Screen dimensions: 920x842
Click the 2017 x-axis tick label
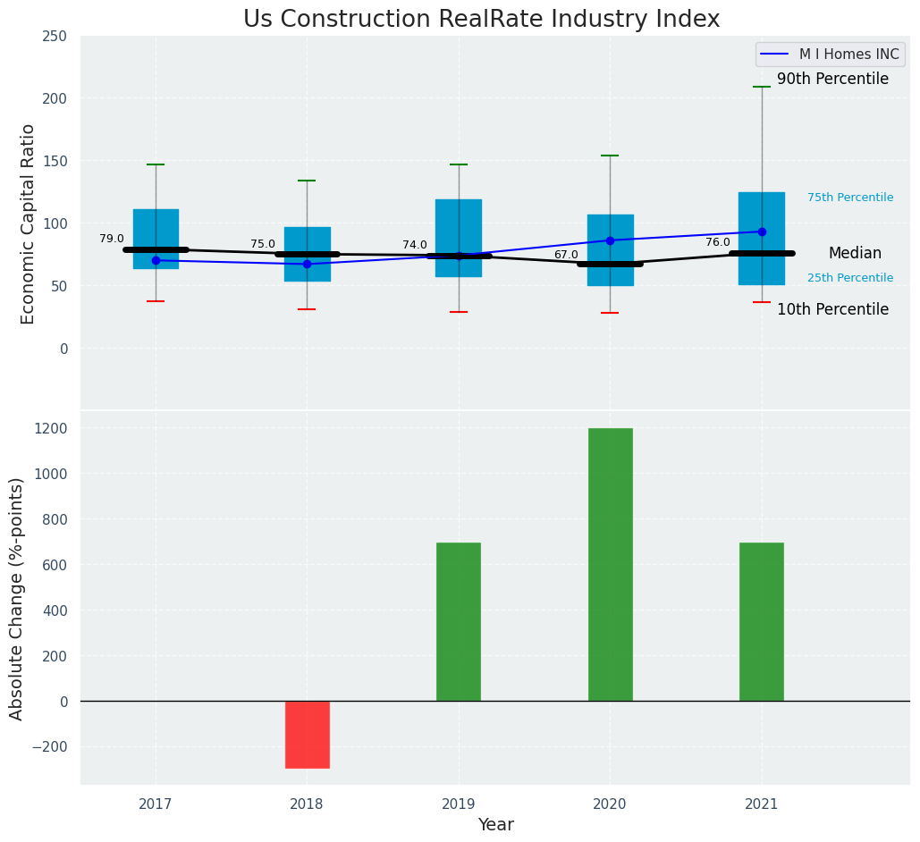(x=156, y=804)
